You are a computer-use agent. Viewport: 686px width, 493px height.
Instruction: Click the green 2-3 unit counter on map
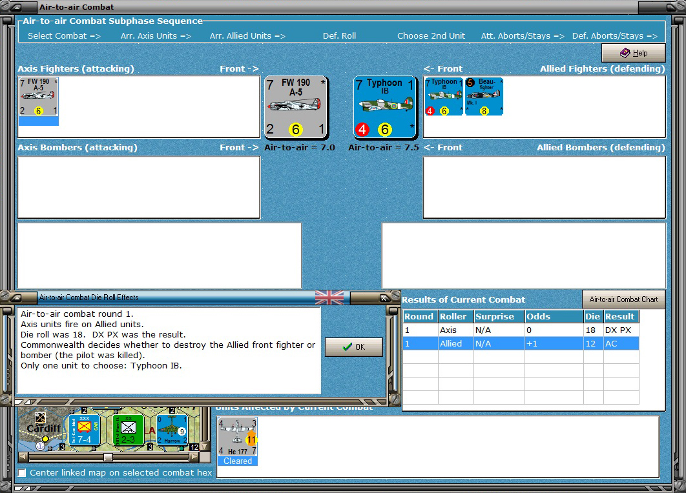pyautogui.click(x=128, y=430)
